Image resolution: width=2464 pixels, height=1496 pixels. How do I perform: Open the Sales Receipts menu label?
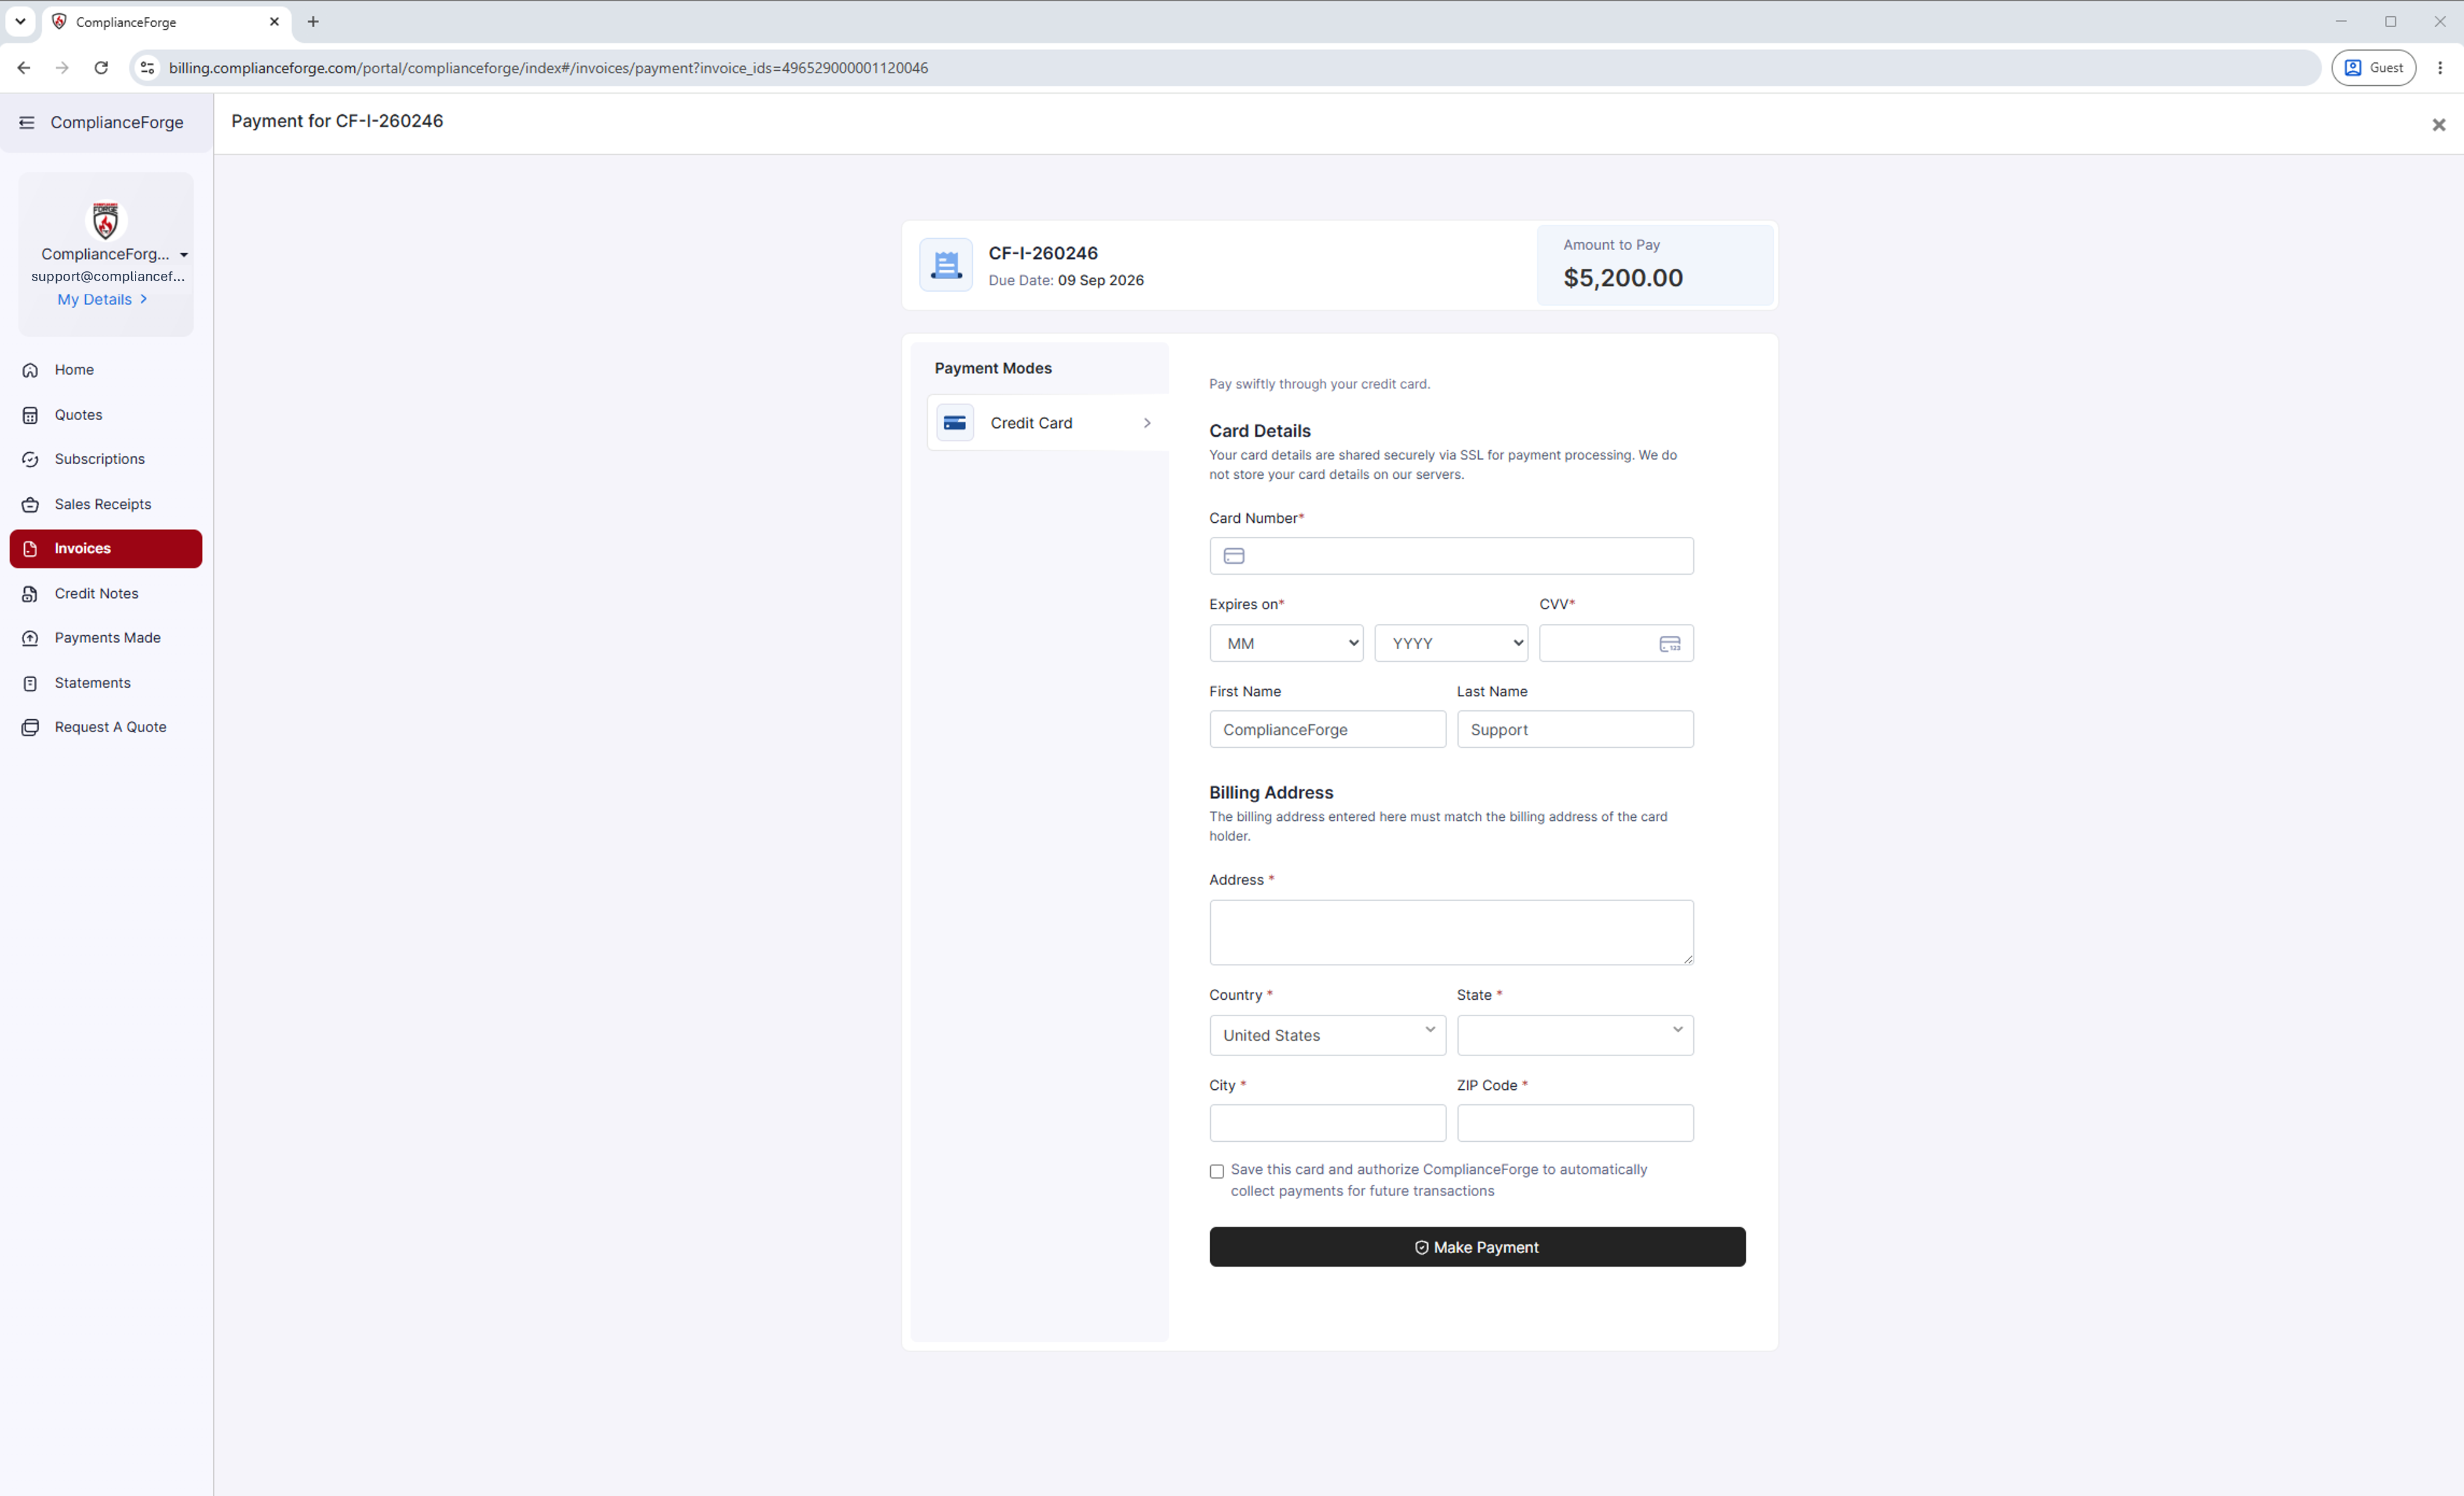(x=103, y=504)
